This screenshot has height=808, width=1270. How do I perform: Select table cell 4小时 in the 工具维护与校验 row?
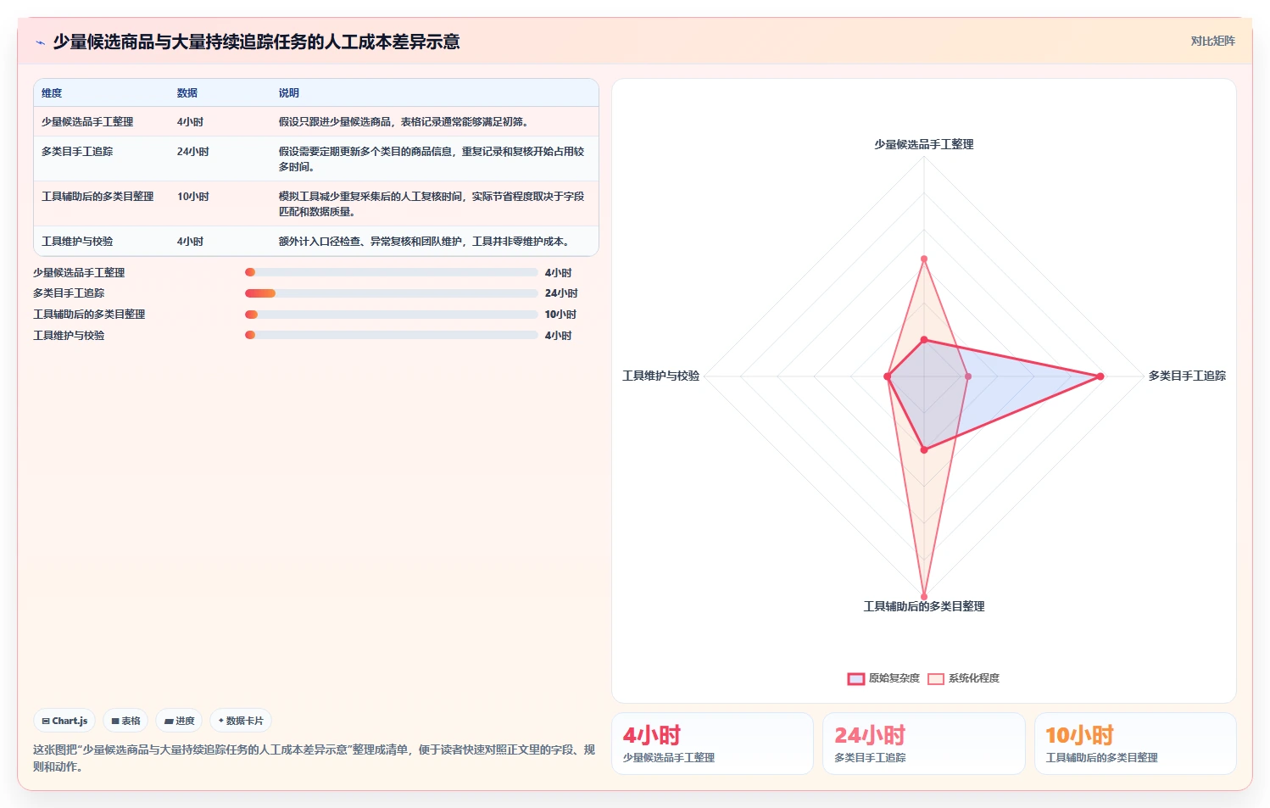(x=190, y=242)
